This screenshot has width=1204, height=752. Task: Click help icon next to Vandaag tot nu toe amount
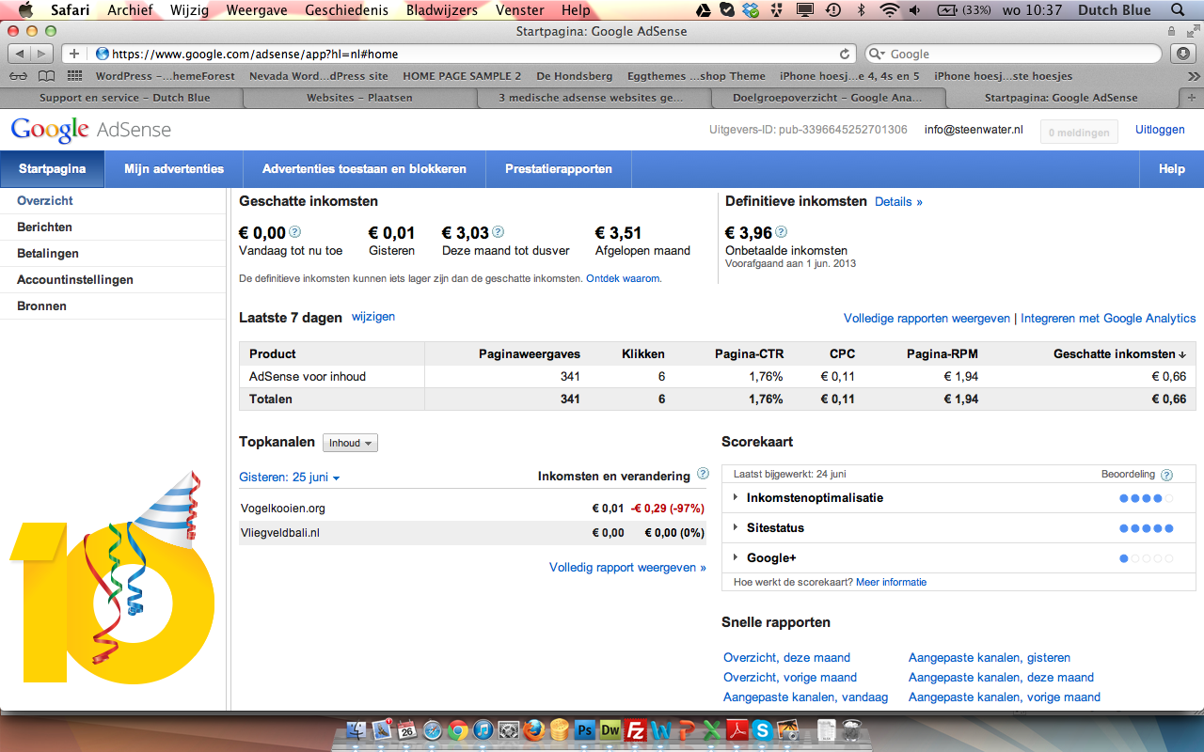[295, 232]
